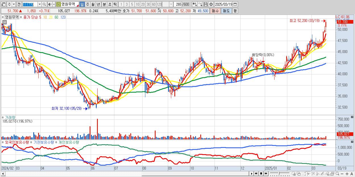This screenshot has height=177, width=355.
Task: Open the stock code history dropdown arrow
Action: (40, 4)
